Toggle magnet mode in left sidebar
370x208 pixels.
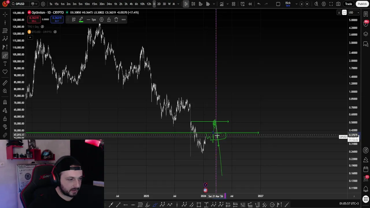coord(5,102)
